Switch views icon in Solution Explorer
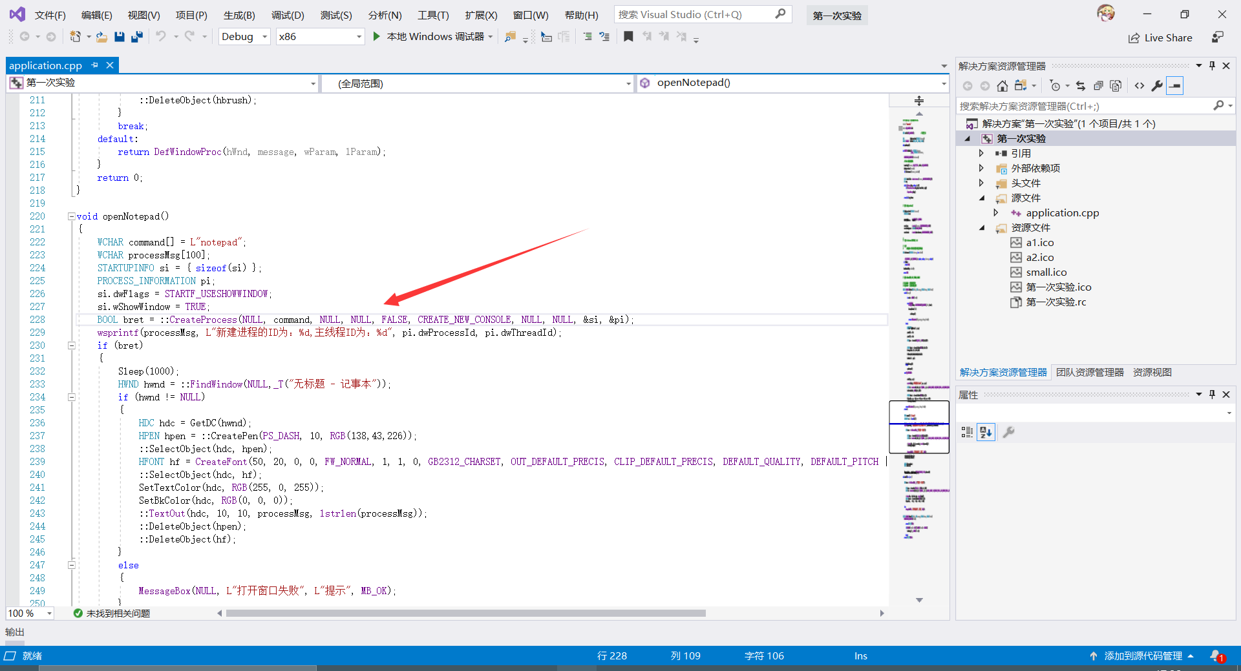Image resolution: width=1241 pixels, height=671 pixels. 1021,86
